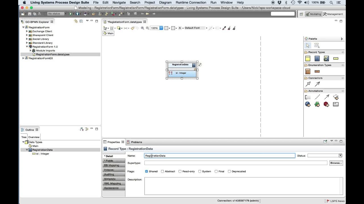Pick the dashed arrow annotation connector
The image size is (364, 204).
[x=326, y=97]
